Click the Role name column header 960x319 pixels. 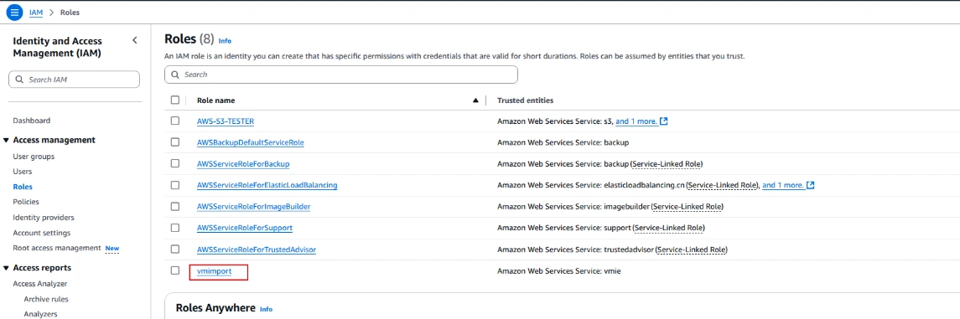pyautogui.click(x=215, y=100)
